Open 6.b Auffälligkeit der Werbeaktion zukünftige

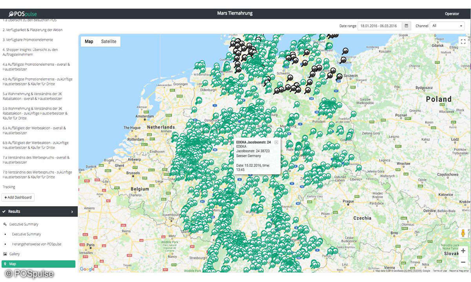click(35, 145)
